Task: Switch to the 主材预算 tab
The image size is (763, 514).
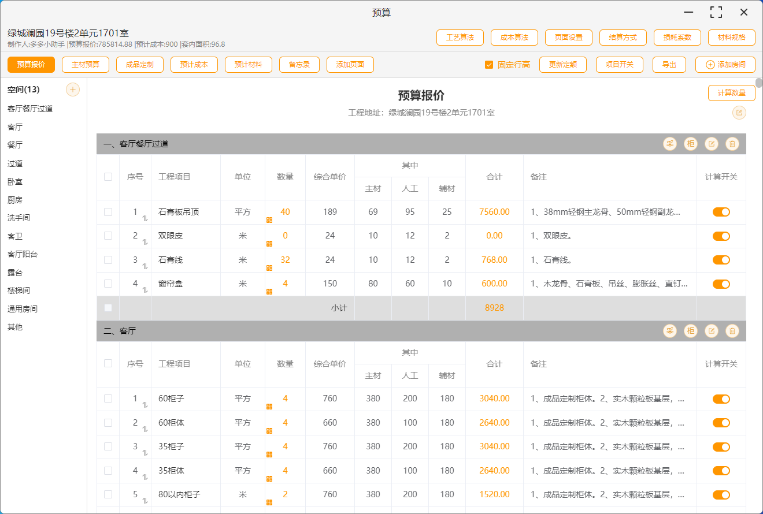Action: pos(86,65)
